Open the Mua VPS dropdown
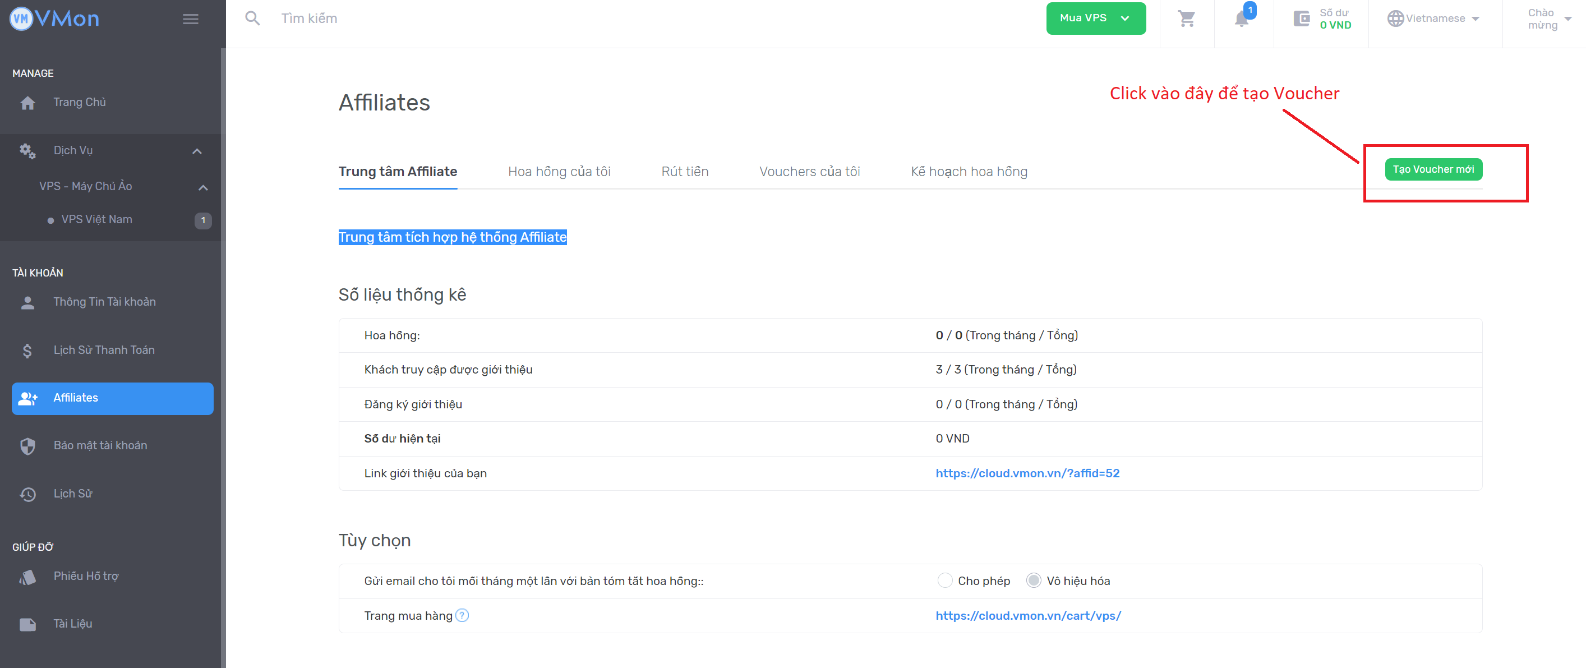Image resolution: width=1586 pixels, height=668 pixels. (1095, 19)
